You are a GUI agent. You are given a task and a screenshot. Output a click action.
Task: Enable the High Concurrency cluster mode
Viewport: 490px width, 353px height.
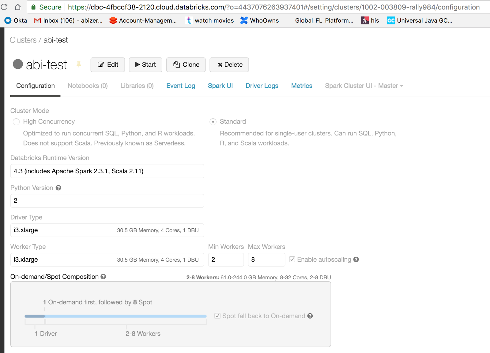[x=16, y=122]
